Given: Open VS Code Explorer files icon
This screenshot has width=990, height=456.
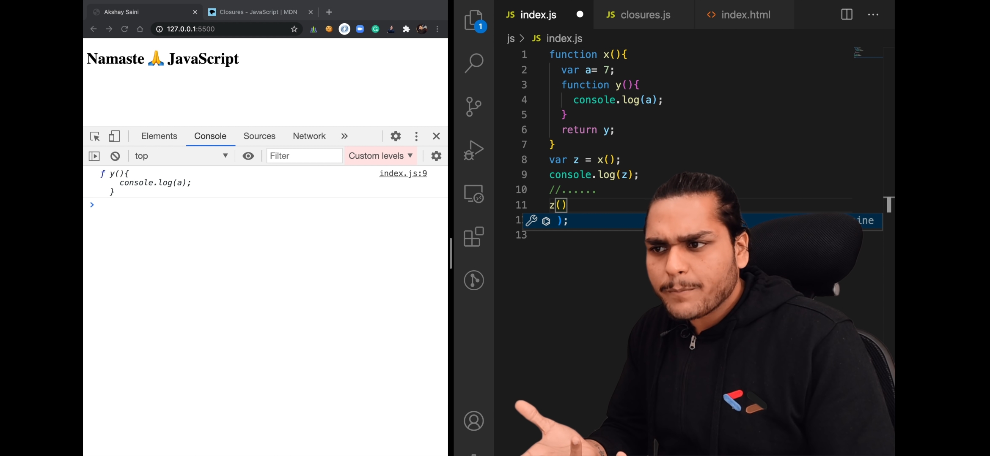Looking at the screenshot, I should coord(473,20).
